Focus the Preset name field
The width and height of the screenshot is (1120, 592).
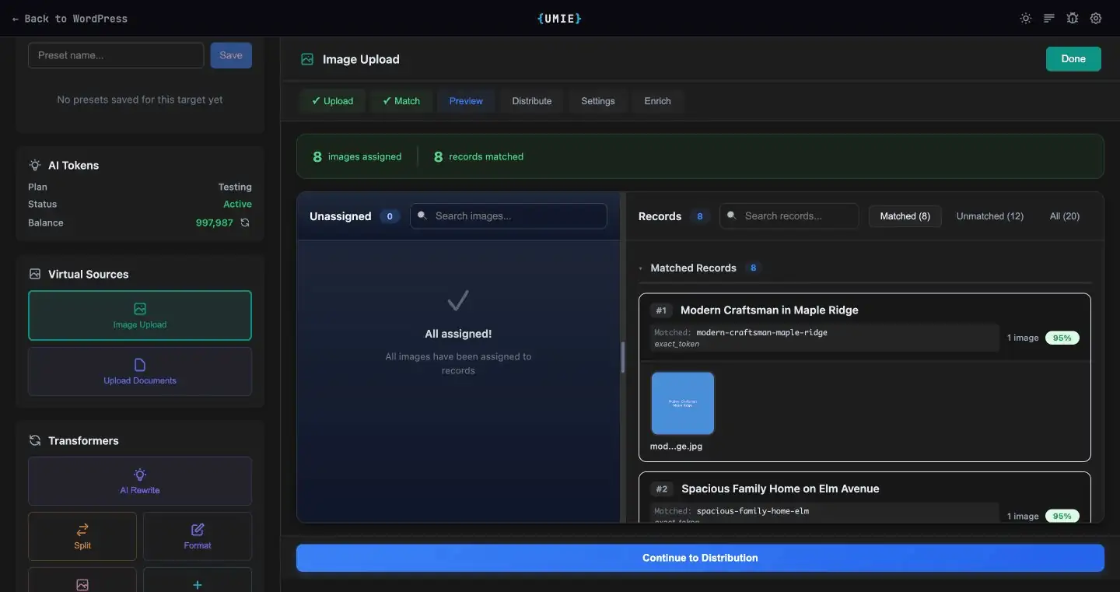116,55
